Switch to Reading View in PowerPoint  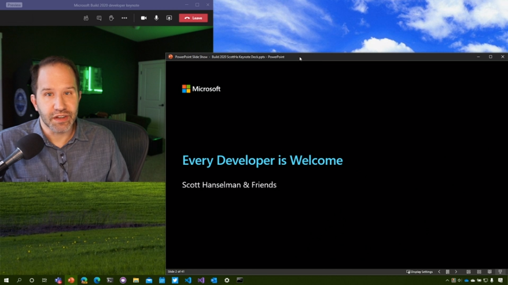489,272
